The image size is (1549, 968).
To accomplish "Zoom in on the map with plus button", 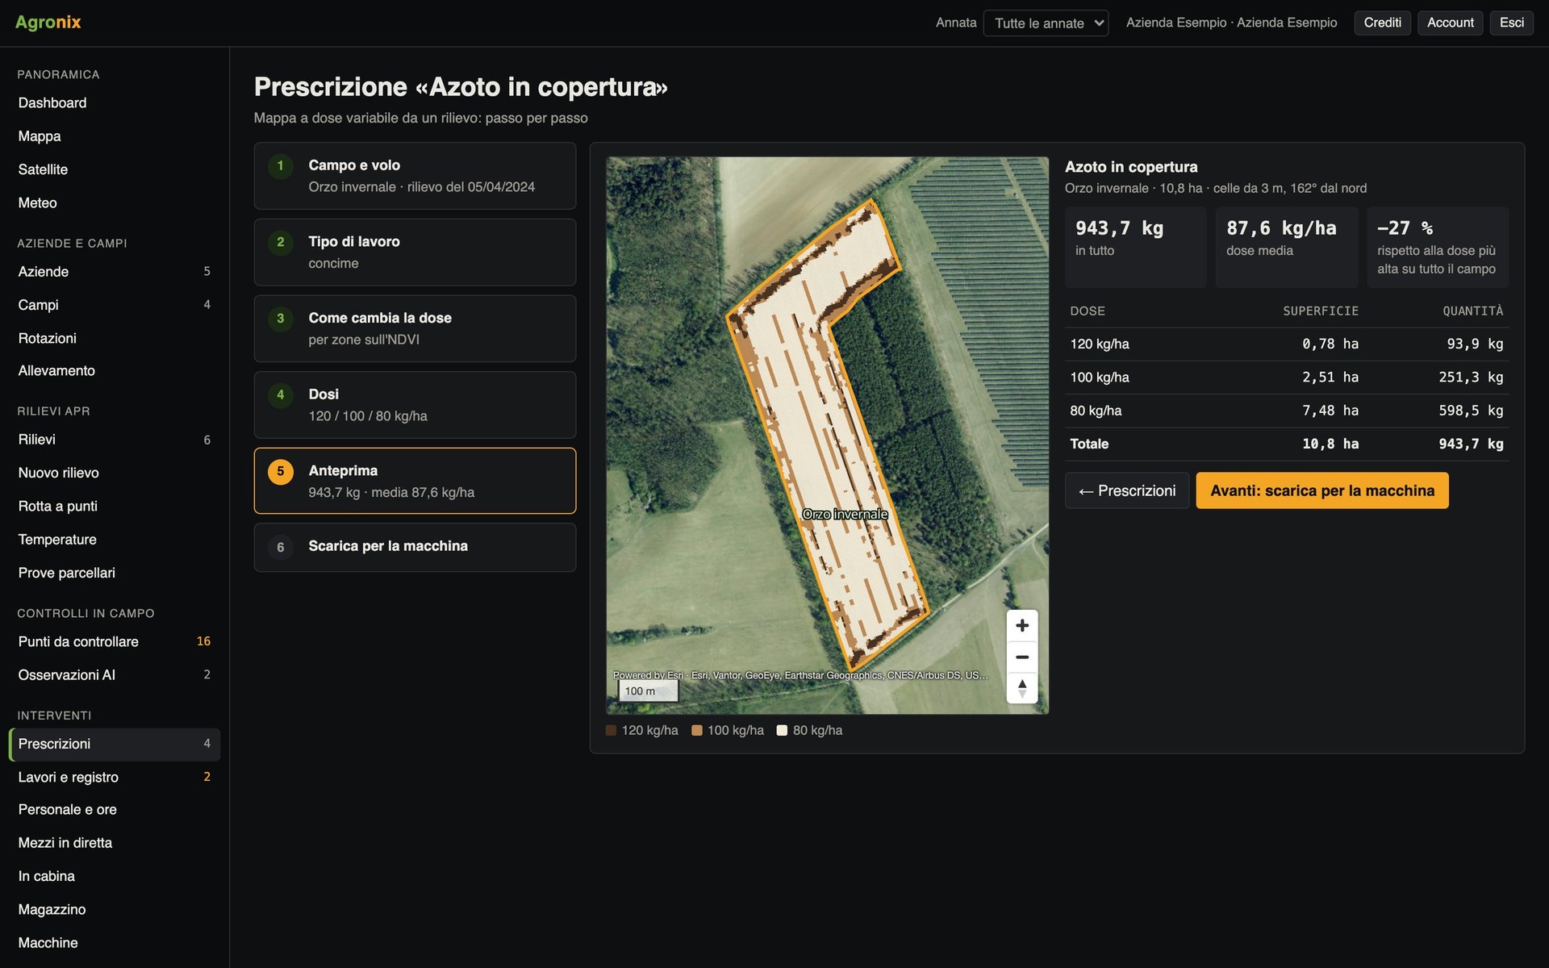I will pyautogui.click(x=1021, y=625).
